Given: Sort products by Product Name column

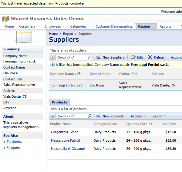Looking at the screenshot, I should [61, 124].
